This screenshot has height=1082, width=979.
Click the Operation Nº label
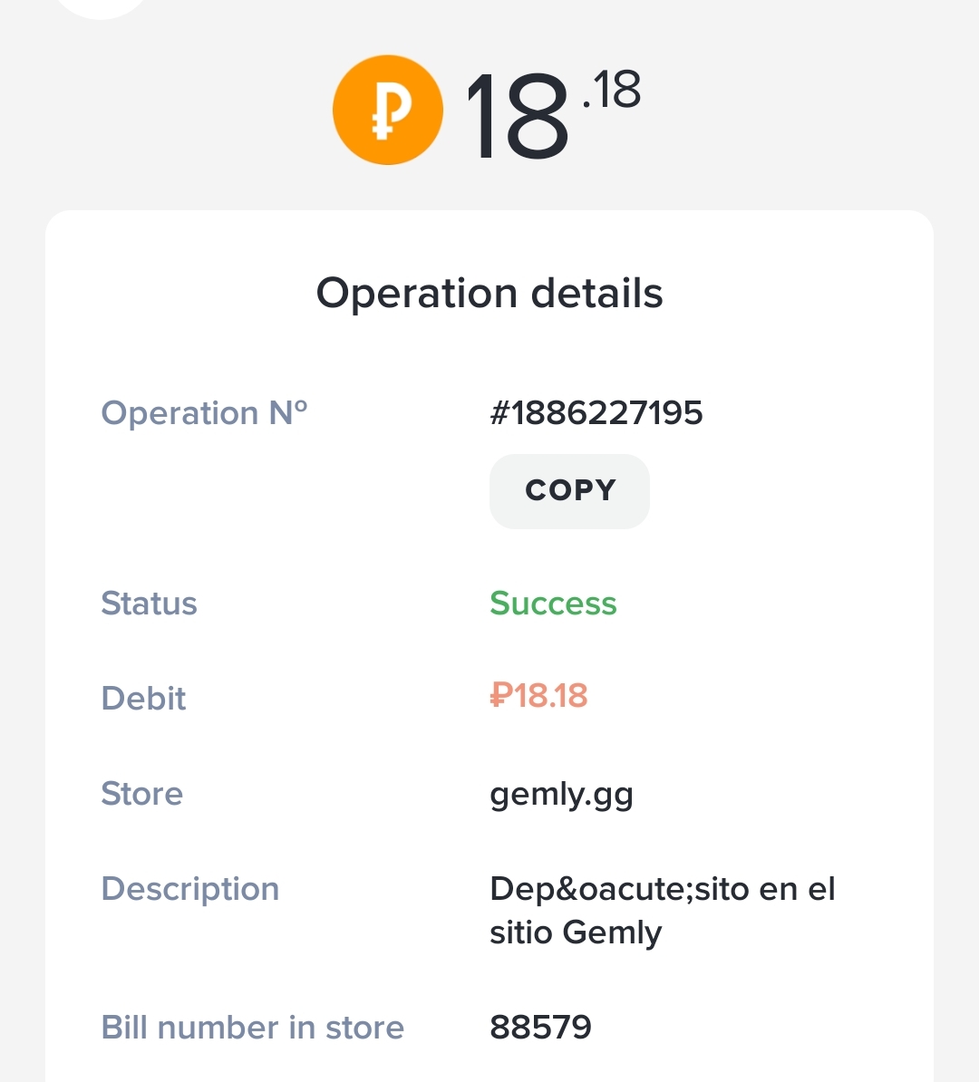204,413
